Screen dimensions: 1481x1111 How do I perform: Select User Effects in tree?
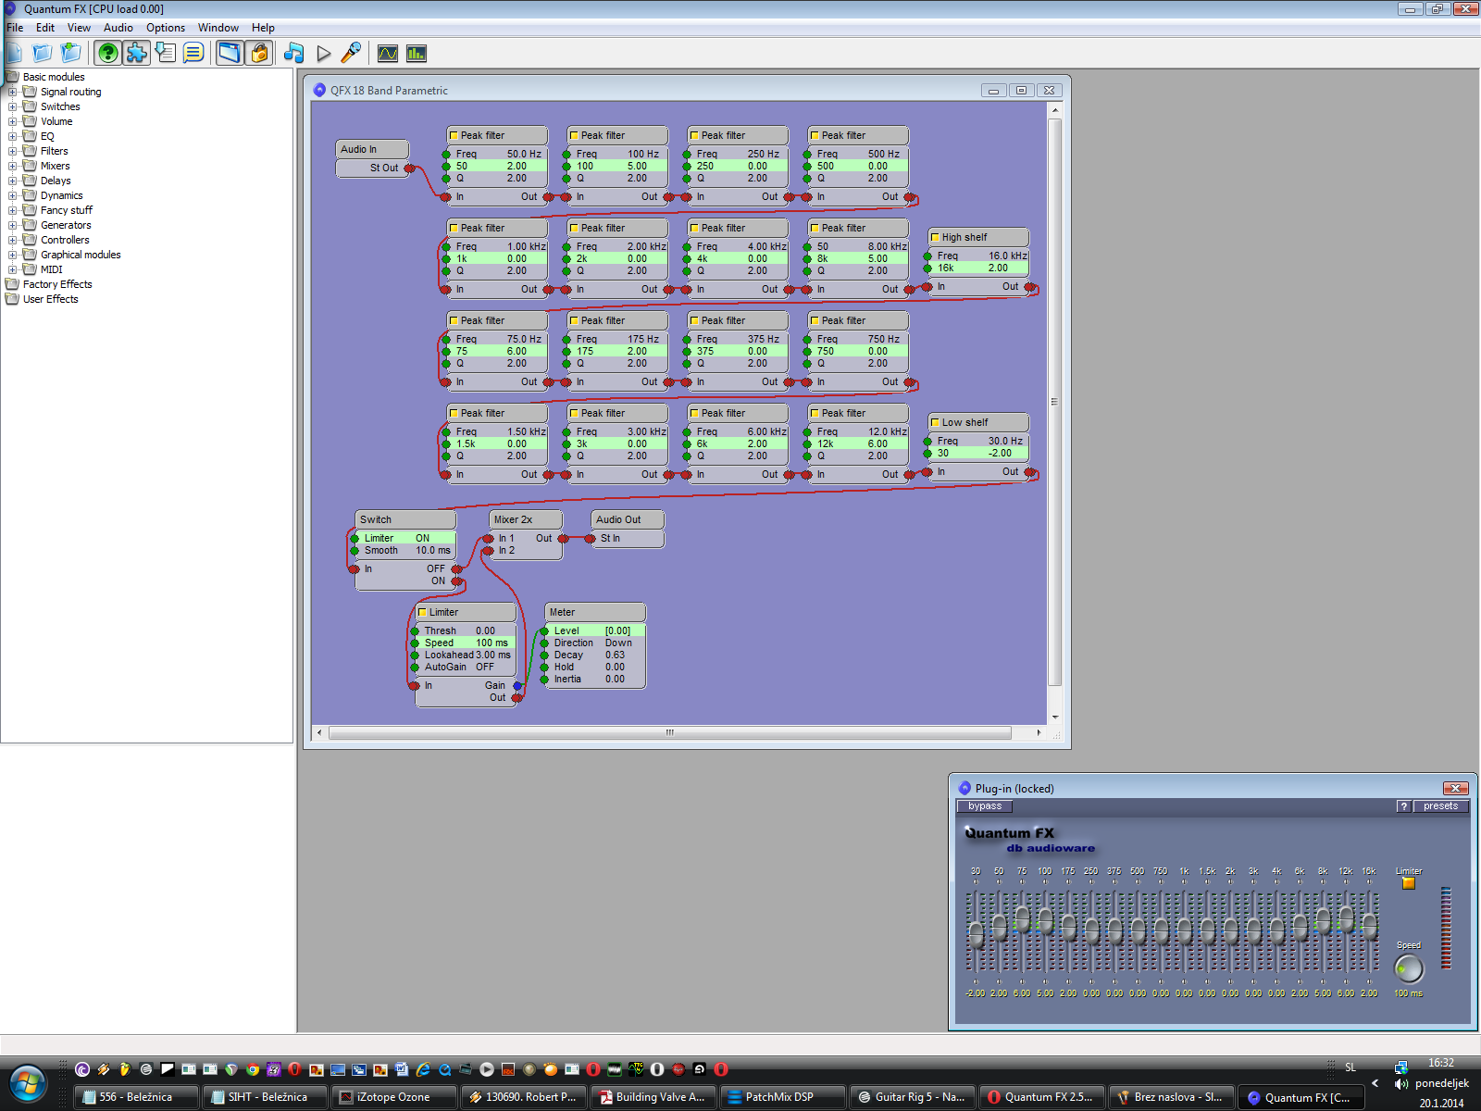point(51,299)
